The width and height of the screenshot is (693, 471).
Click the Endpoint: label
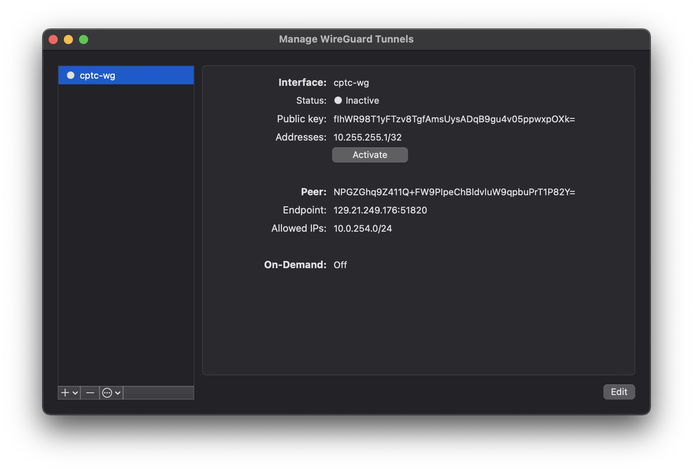point(305,210)
